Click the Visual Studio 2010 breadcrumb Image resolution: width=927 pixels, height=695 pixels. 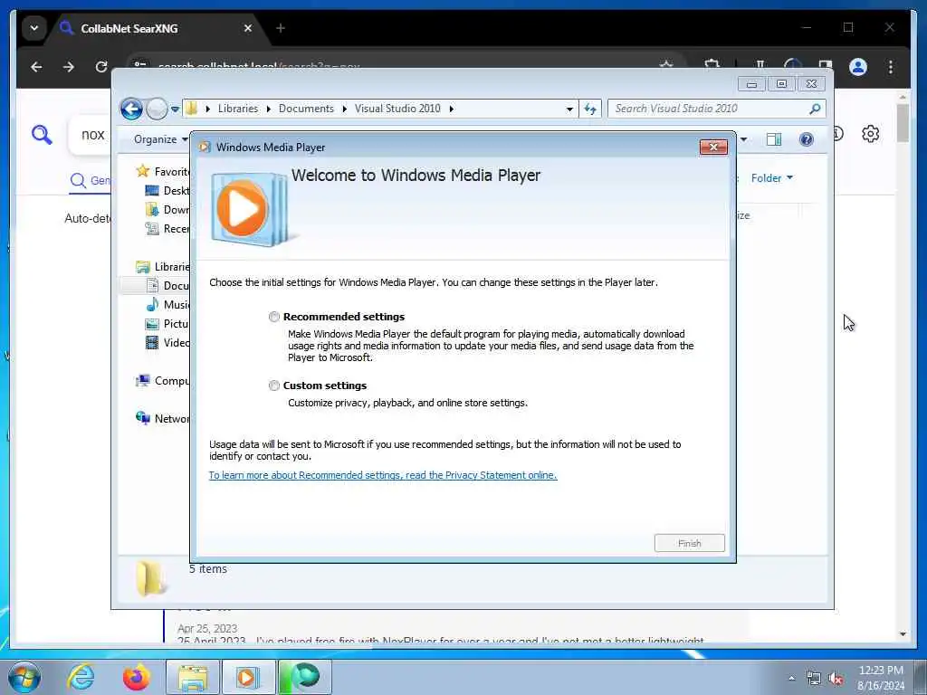397,109
